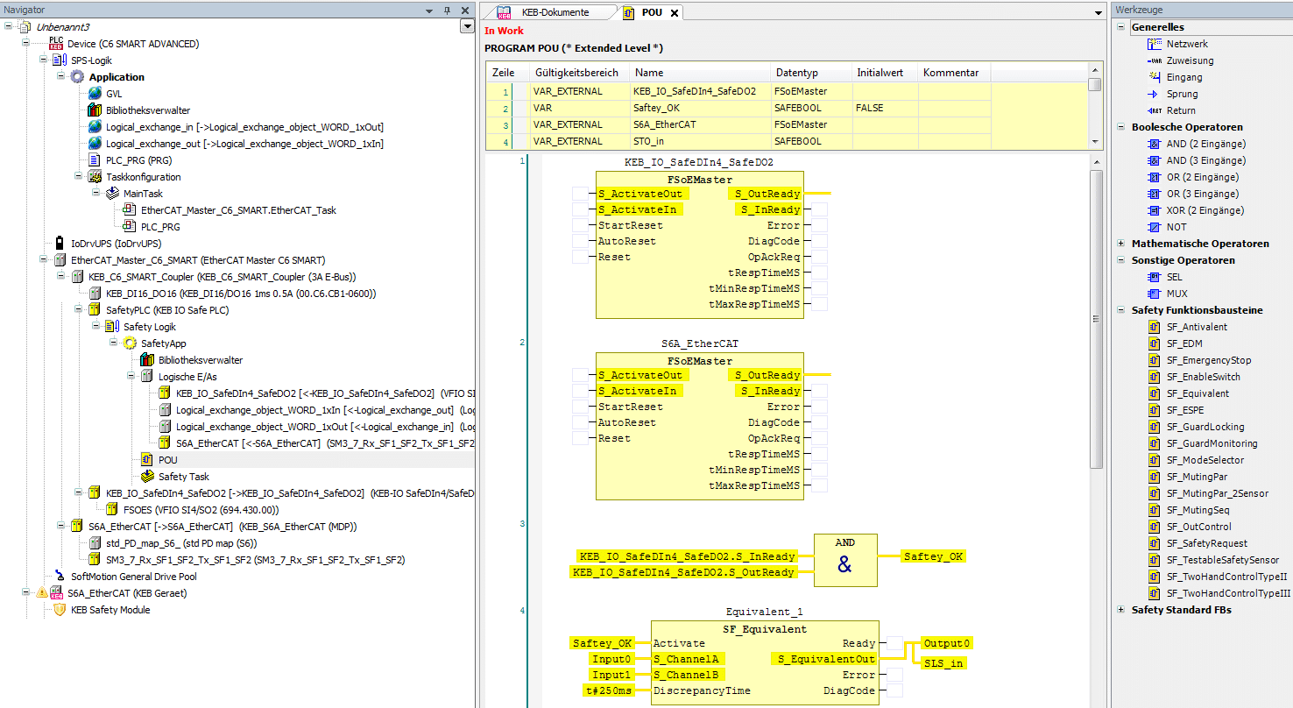Select the Safety Task tree item

(x=184, y=477)
